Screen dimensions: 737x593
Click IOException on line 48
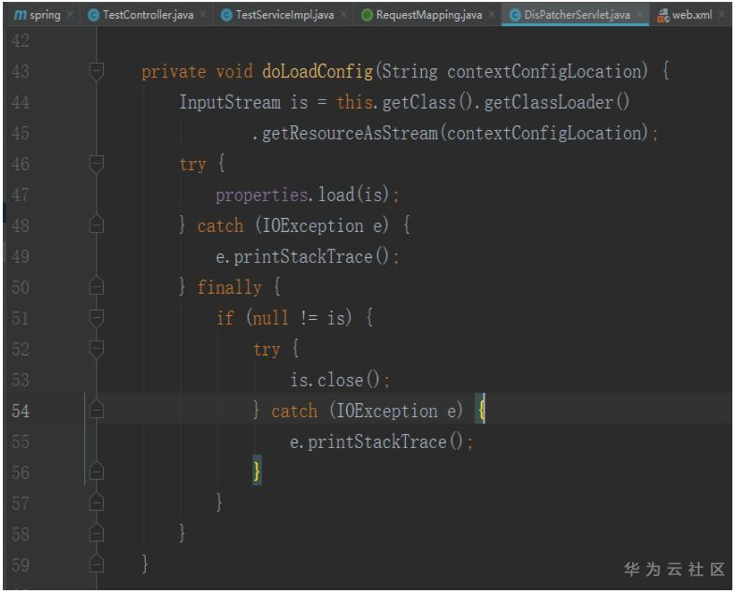click(x=312, y=226)
